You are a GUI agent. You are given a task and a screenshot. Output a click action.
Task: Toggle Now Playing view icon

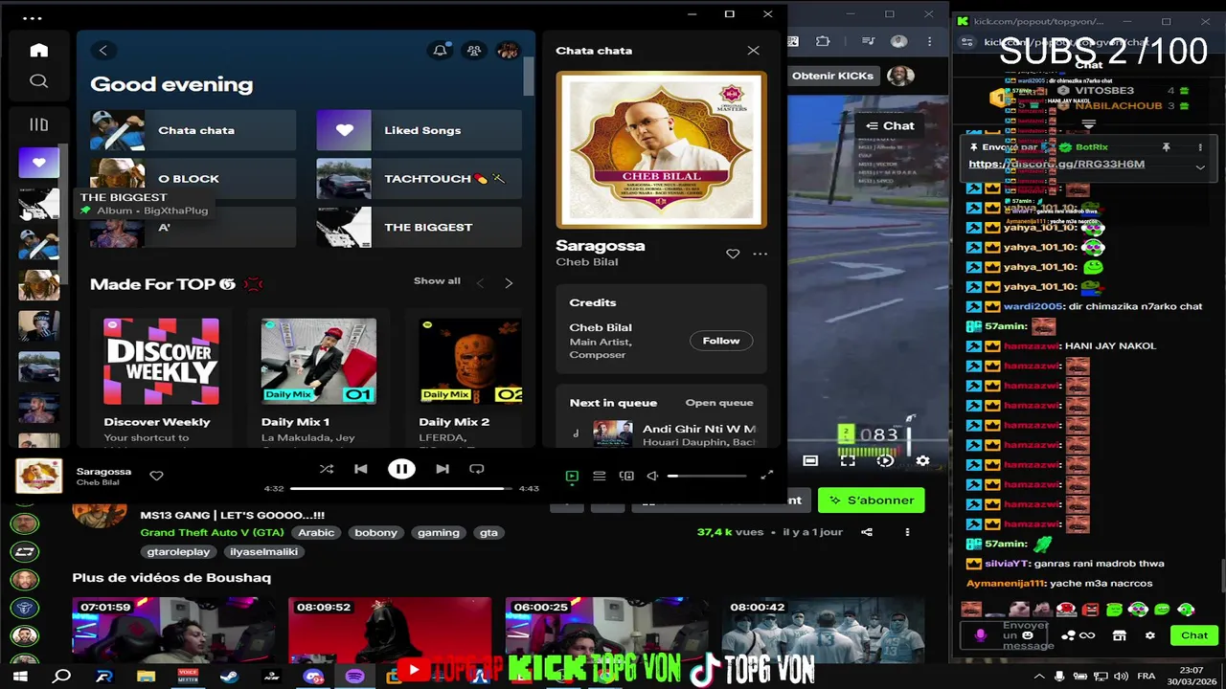[x=572, y=476]
